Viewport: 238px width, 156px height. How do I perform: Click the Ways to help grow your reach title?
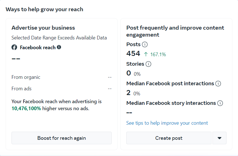coord(44,9)
